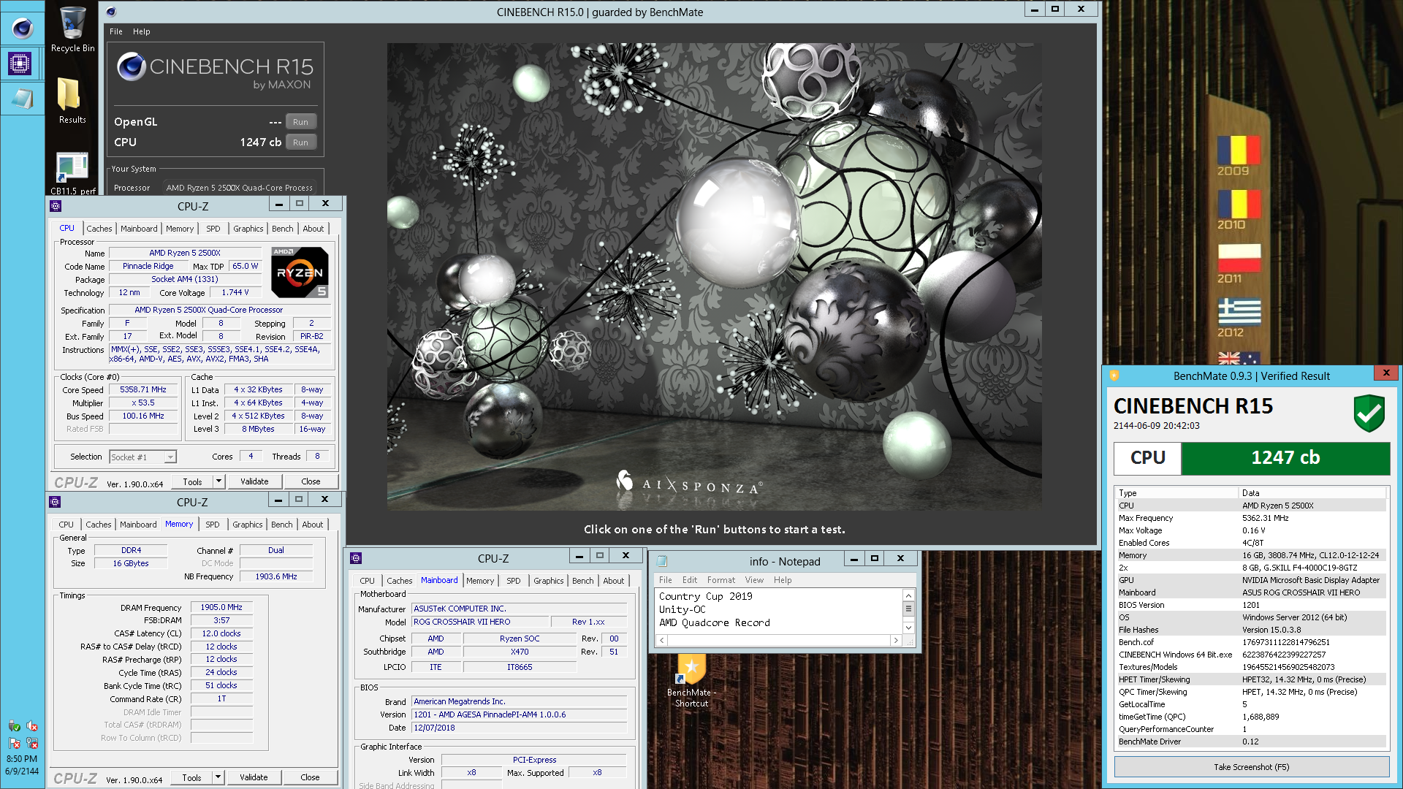Click the info Notepad title bar icon
Viewport: 1403px width, 789px height.
click(x=662, y=561)
